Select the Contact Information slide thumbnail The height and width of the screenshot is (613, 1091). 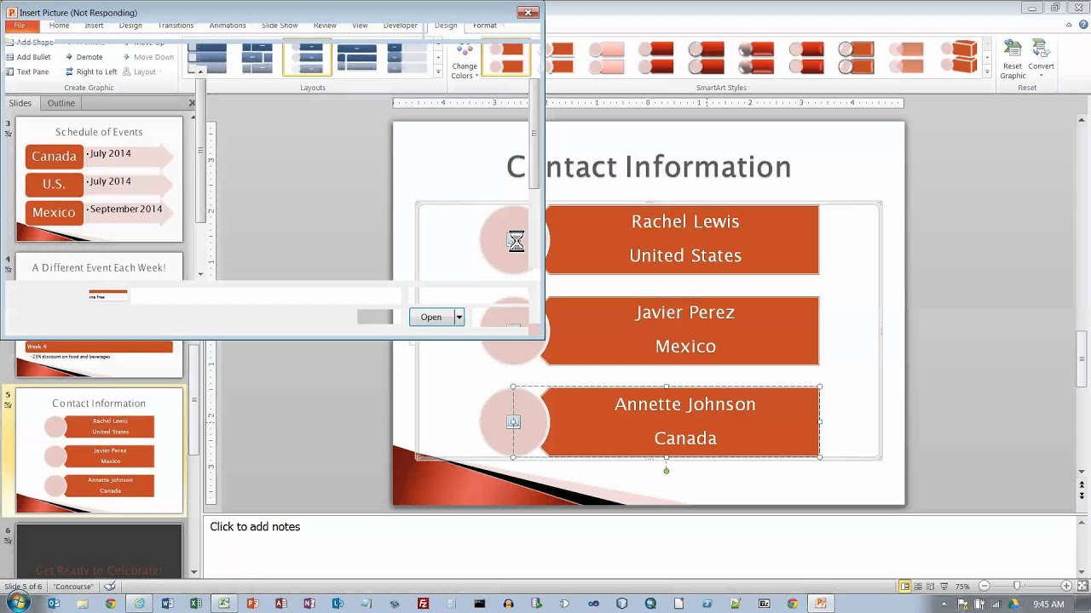pos(99,451)
